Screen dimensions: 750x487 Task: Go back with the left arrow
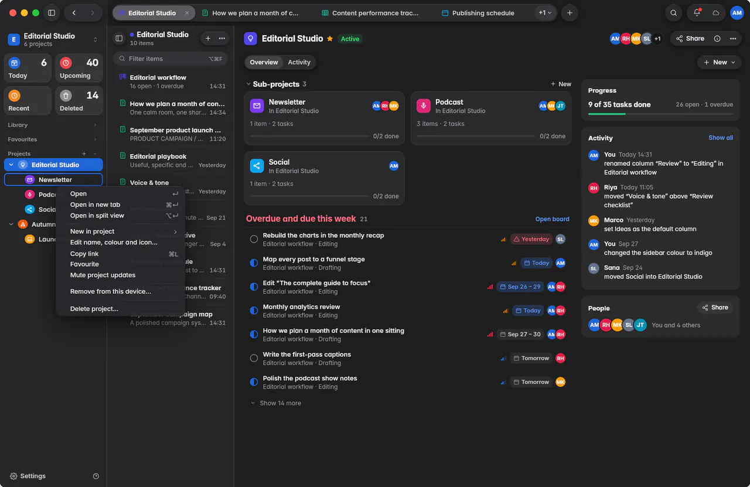74,13
